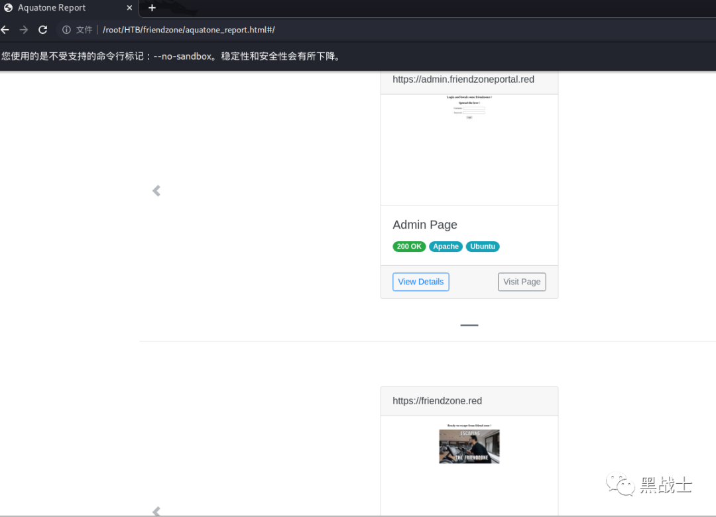Viewport: 716px width, 517px height.
Task: Click the friendzone escaping screenshot thumbnail
Action: [469, 444]
